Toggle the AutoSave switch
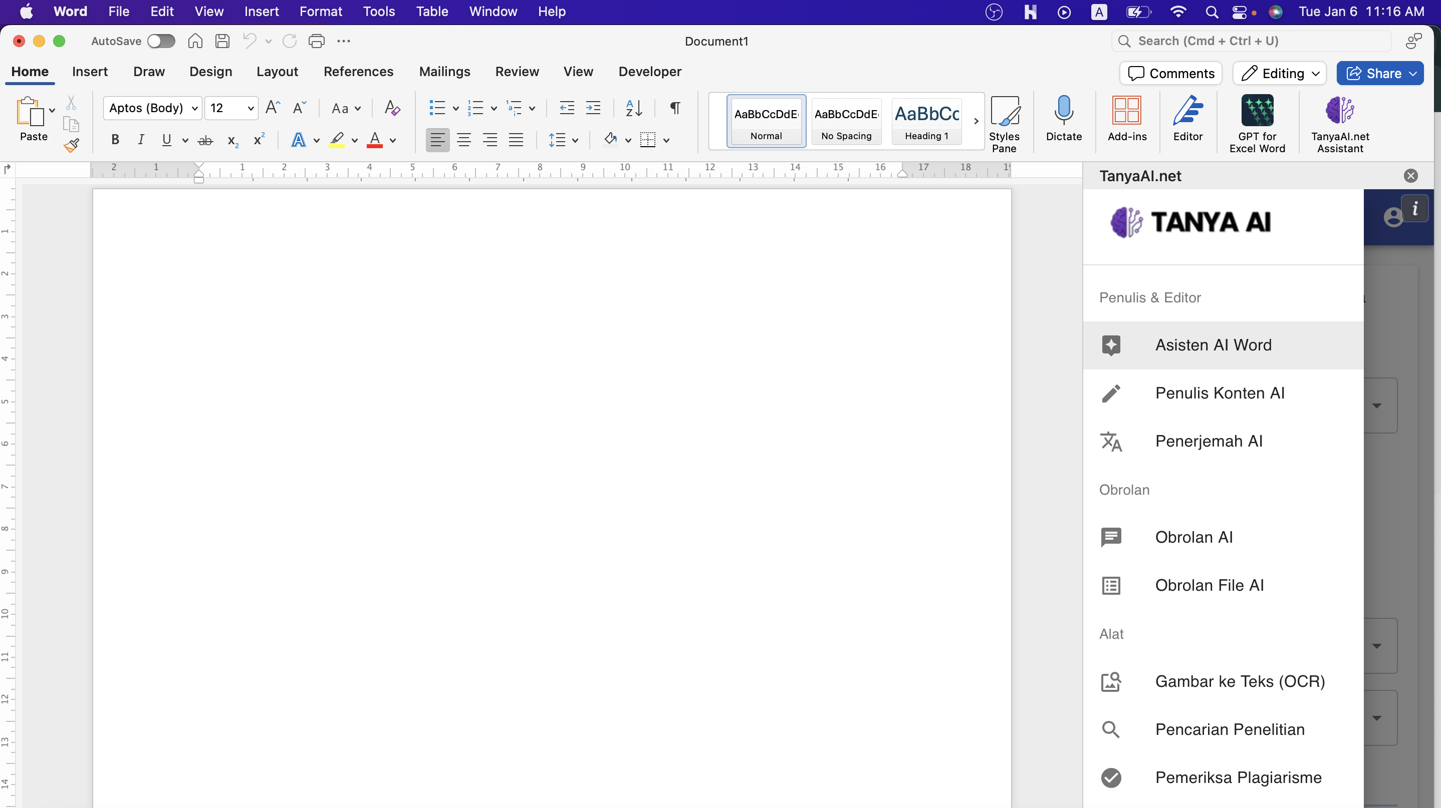 [161, 41]
